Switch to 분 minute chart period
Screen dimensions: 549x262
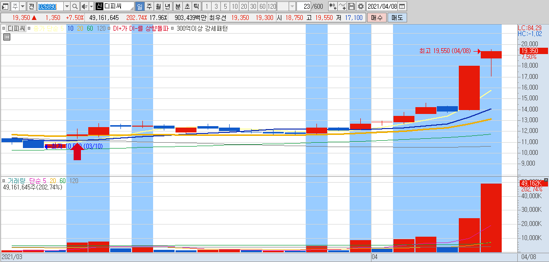coord(177,6)
